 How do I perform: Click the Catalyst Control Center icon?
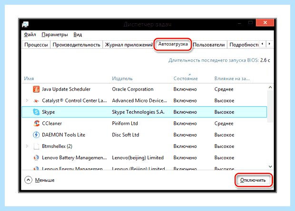point(36,101)
